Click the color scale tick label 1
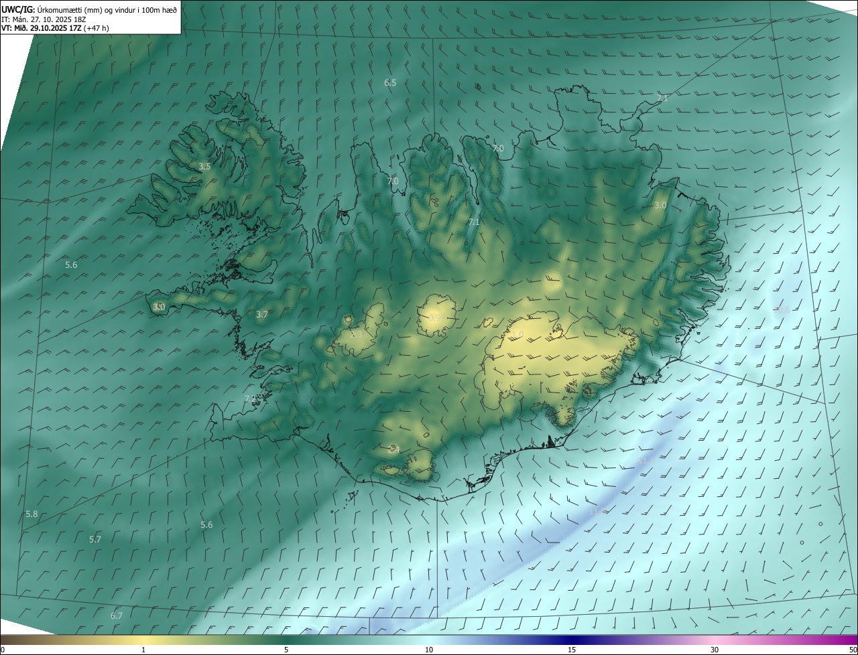This screenshot has height=655, width=858. point(143,650)
